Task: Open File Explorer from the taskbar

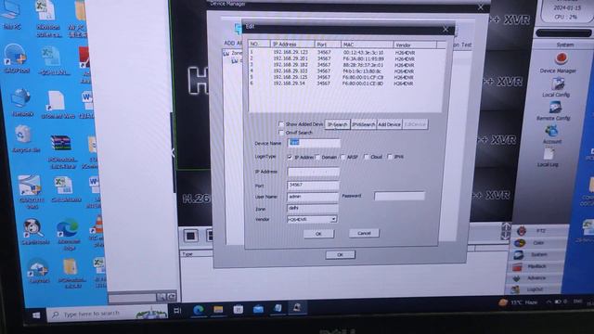Action: (x=218, y=309)
